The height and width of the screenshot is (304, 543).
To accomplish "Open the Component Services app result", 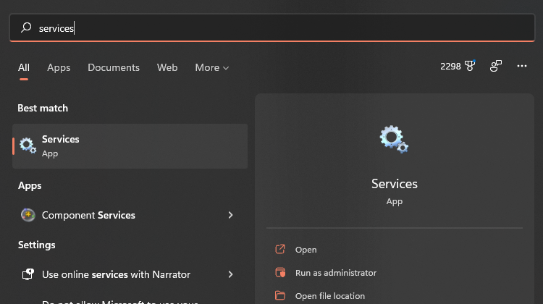I will (130, 215).
